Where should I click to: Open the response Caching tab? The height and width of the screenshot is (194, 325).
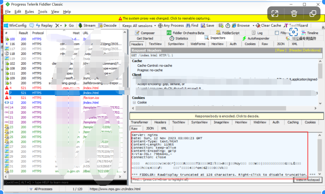click(293, 122)
